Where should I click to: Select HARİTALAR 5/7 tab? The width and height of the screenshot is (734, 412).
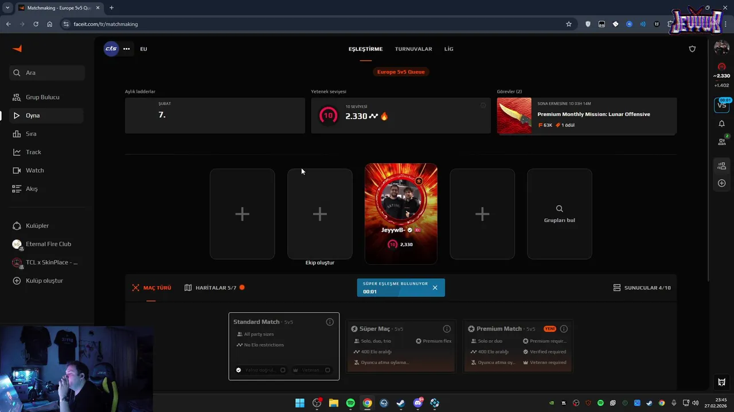pos(214,288)
